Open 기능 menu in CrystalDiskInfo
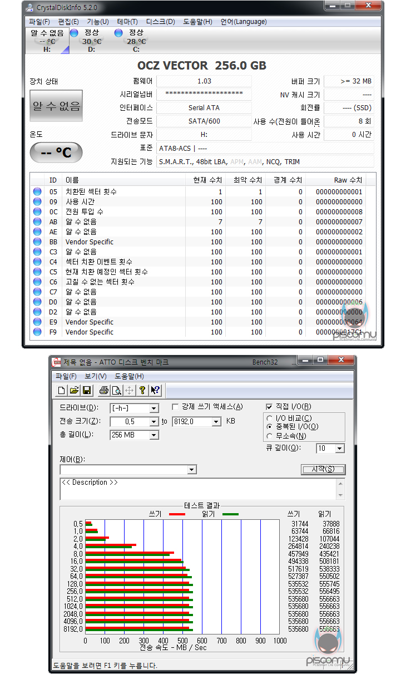 click(98, 22)
